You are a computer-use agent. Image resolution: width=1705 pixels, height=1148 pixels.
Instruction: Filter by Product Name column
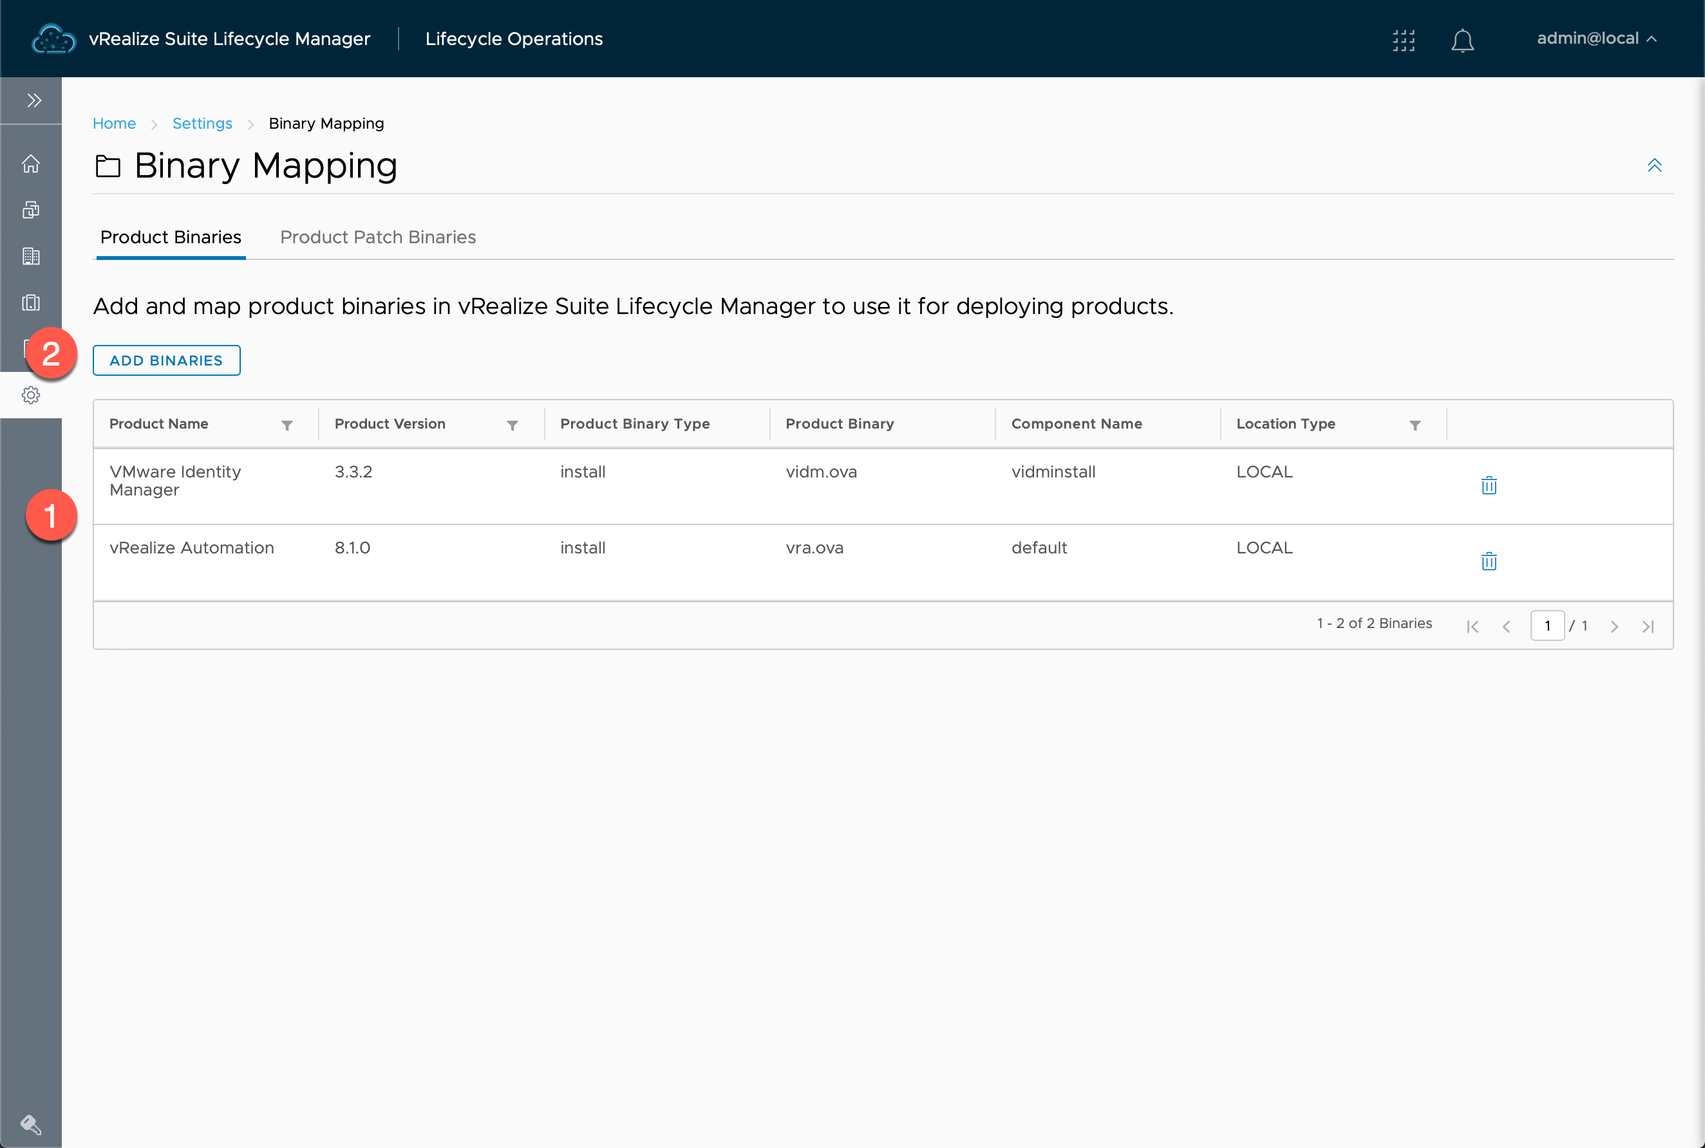point(288,423)
